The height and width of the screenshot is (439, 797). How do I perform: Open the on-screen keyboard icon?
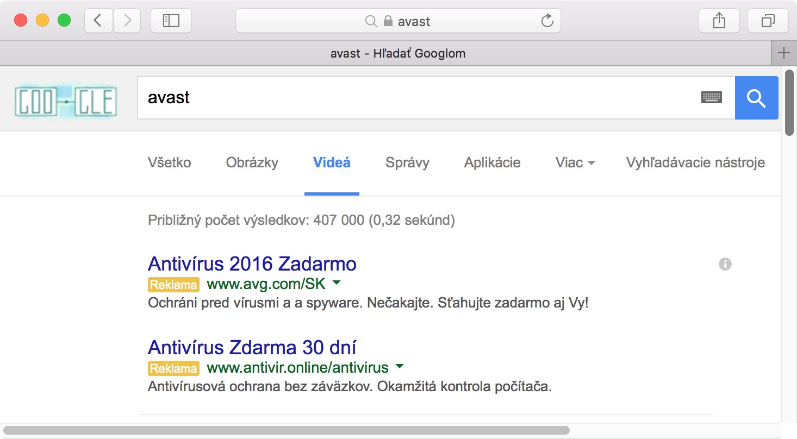712,97
